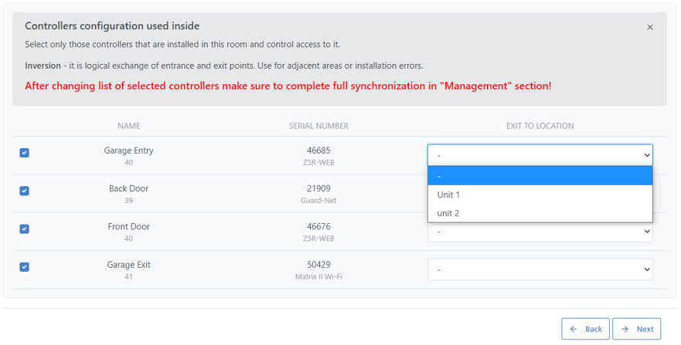Collapse the Garage Entry exit location dropdown
Screen dimensions: 681x345
click(x=540, y=155)
